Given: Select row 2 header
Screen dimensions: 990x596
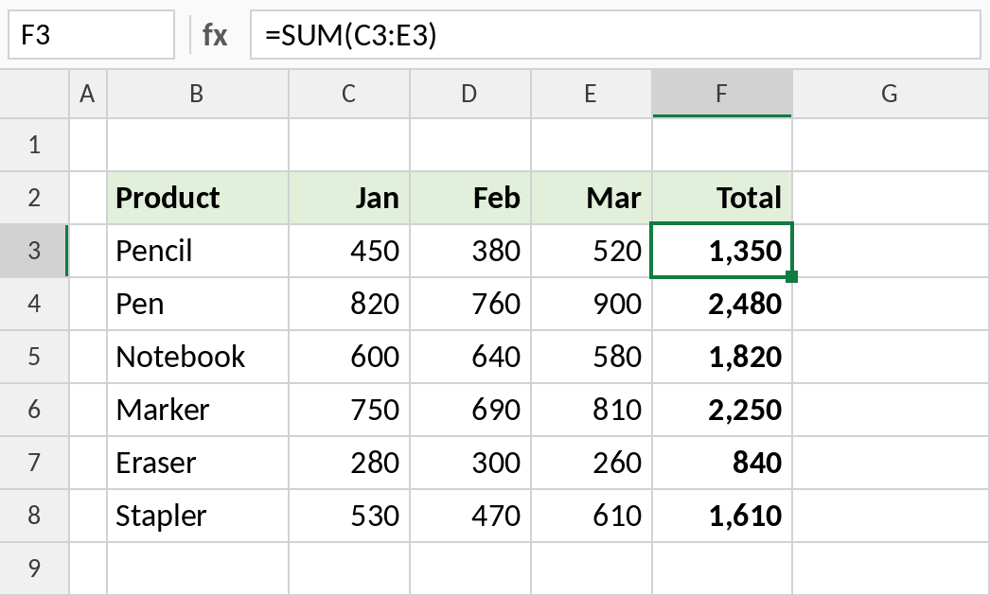Looking at the screenshot, I should (x=34, y=198).
